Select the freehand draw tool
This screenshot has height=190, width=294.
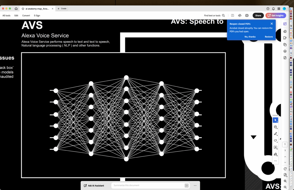(275, 141)
